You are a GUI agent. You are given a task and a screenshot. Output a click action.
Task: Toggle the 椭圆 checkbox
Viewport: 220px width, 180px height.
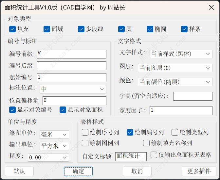[150, 29]
